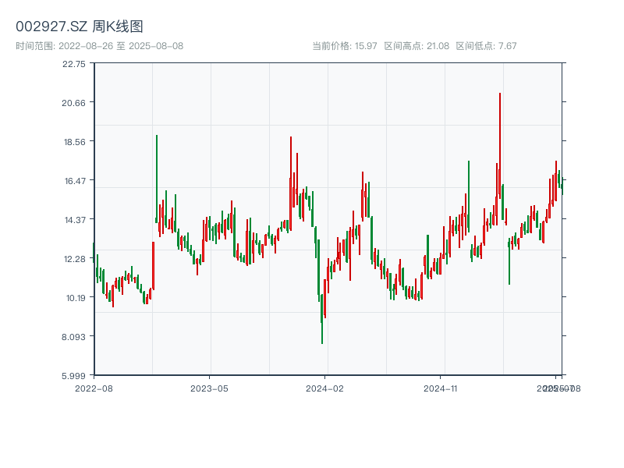
Task: Click the 当前价格: 15.97 label
Action: pyautogui.click(x=345, y=46)
